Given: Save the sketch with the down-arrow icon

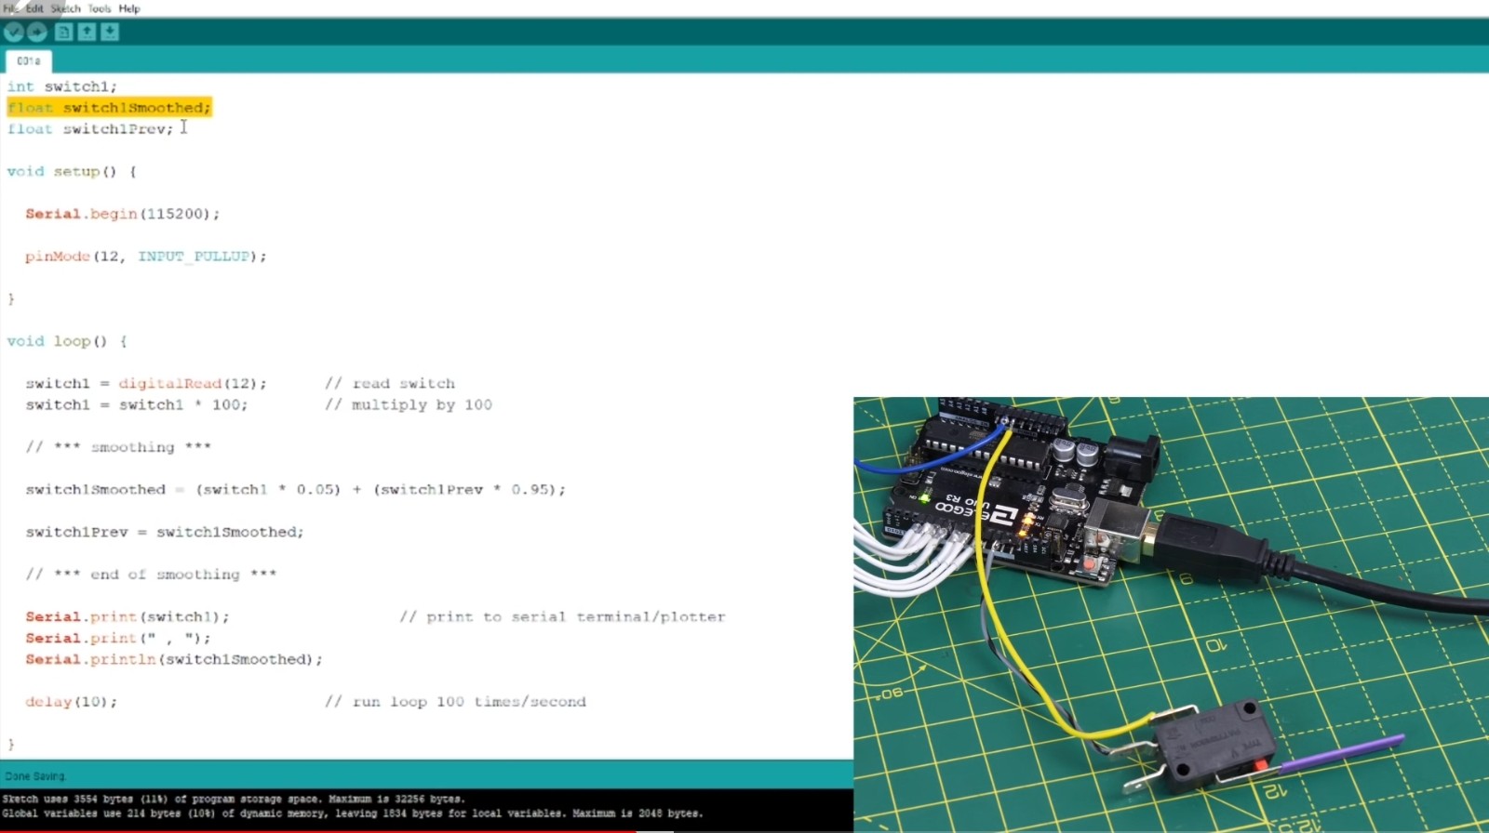Looking at the screenshot, I should 110,32.
